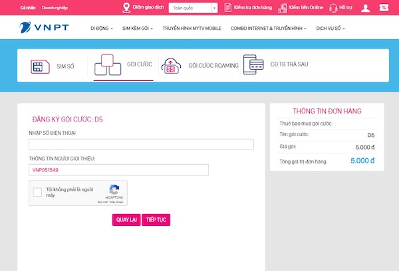Open the Kiếm tiền Online link

306,7
